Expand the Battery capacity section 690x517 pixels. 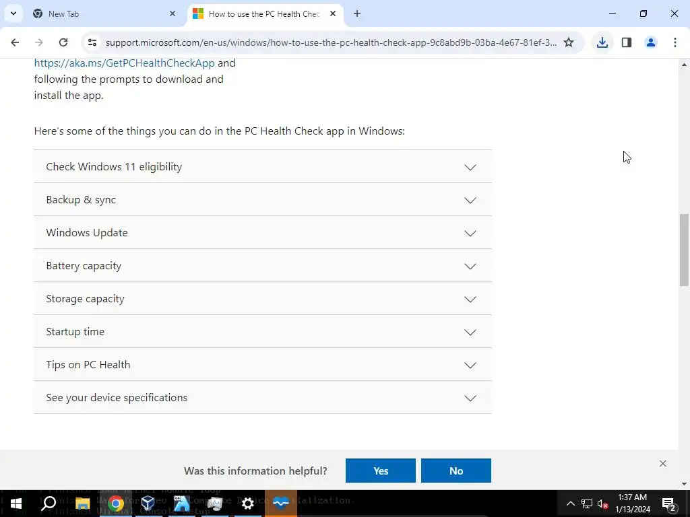[x=263, y=265]
